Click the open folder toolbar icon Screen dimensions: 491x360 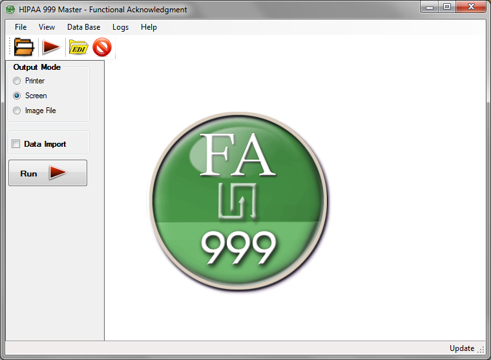pyautogui.click(x=24, y=47)
